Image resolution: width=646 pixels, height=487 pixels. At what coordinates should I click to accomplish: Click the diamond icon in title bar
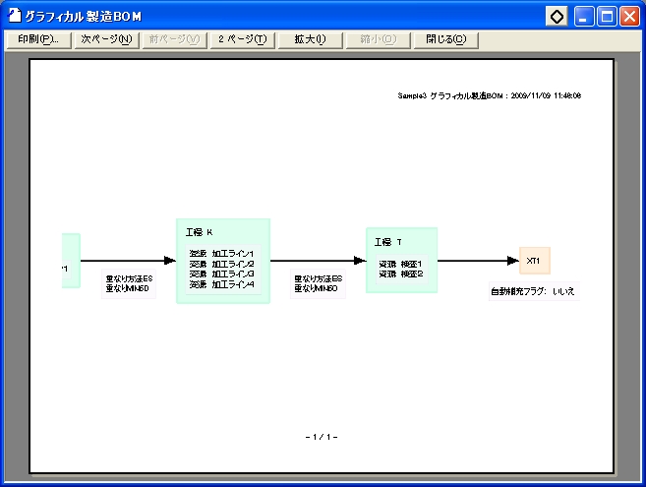557,17
